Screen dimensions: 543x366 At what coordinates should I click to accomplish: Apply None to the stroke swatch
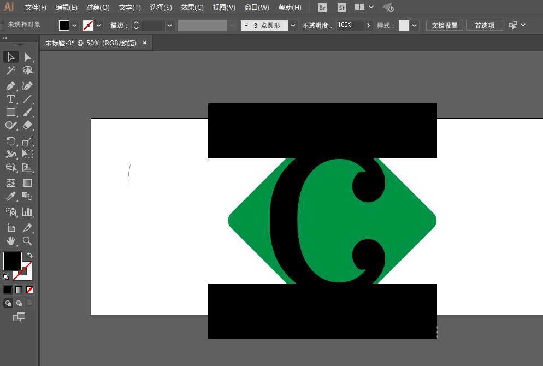[x=29, y=290]
